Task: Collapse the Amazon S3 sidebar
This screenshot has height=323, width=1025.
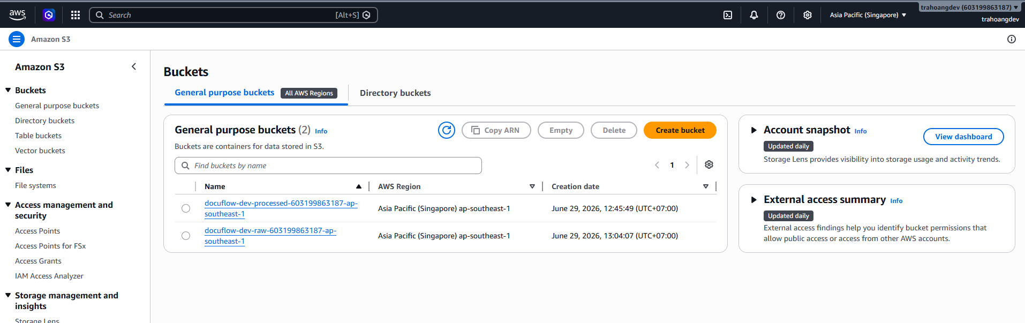Action: click(x=134, y=66)
